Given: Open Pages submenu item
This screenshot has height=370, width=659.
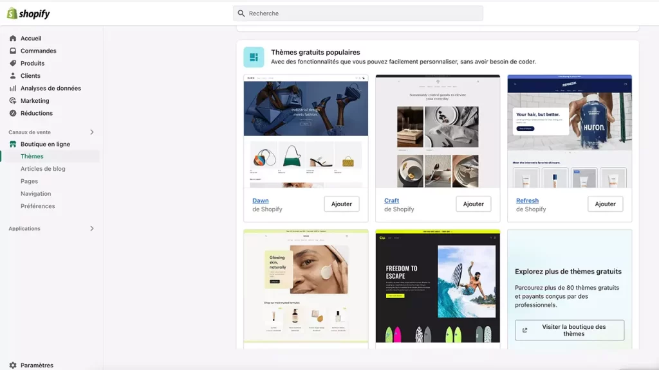Looking at the screenshot, I should coord(30,181).
